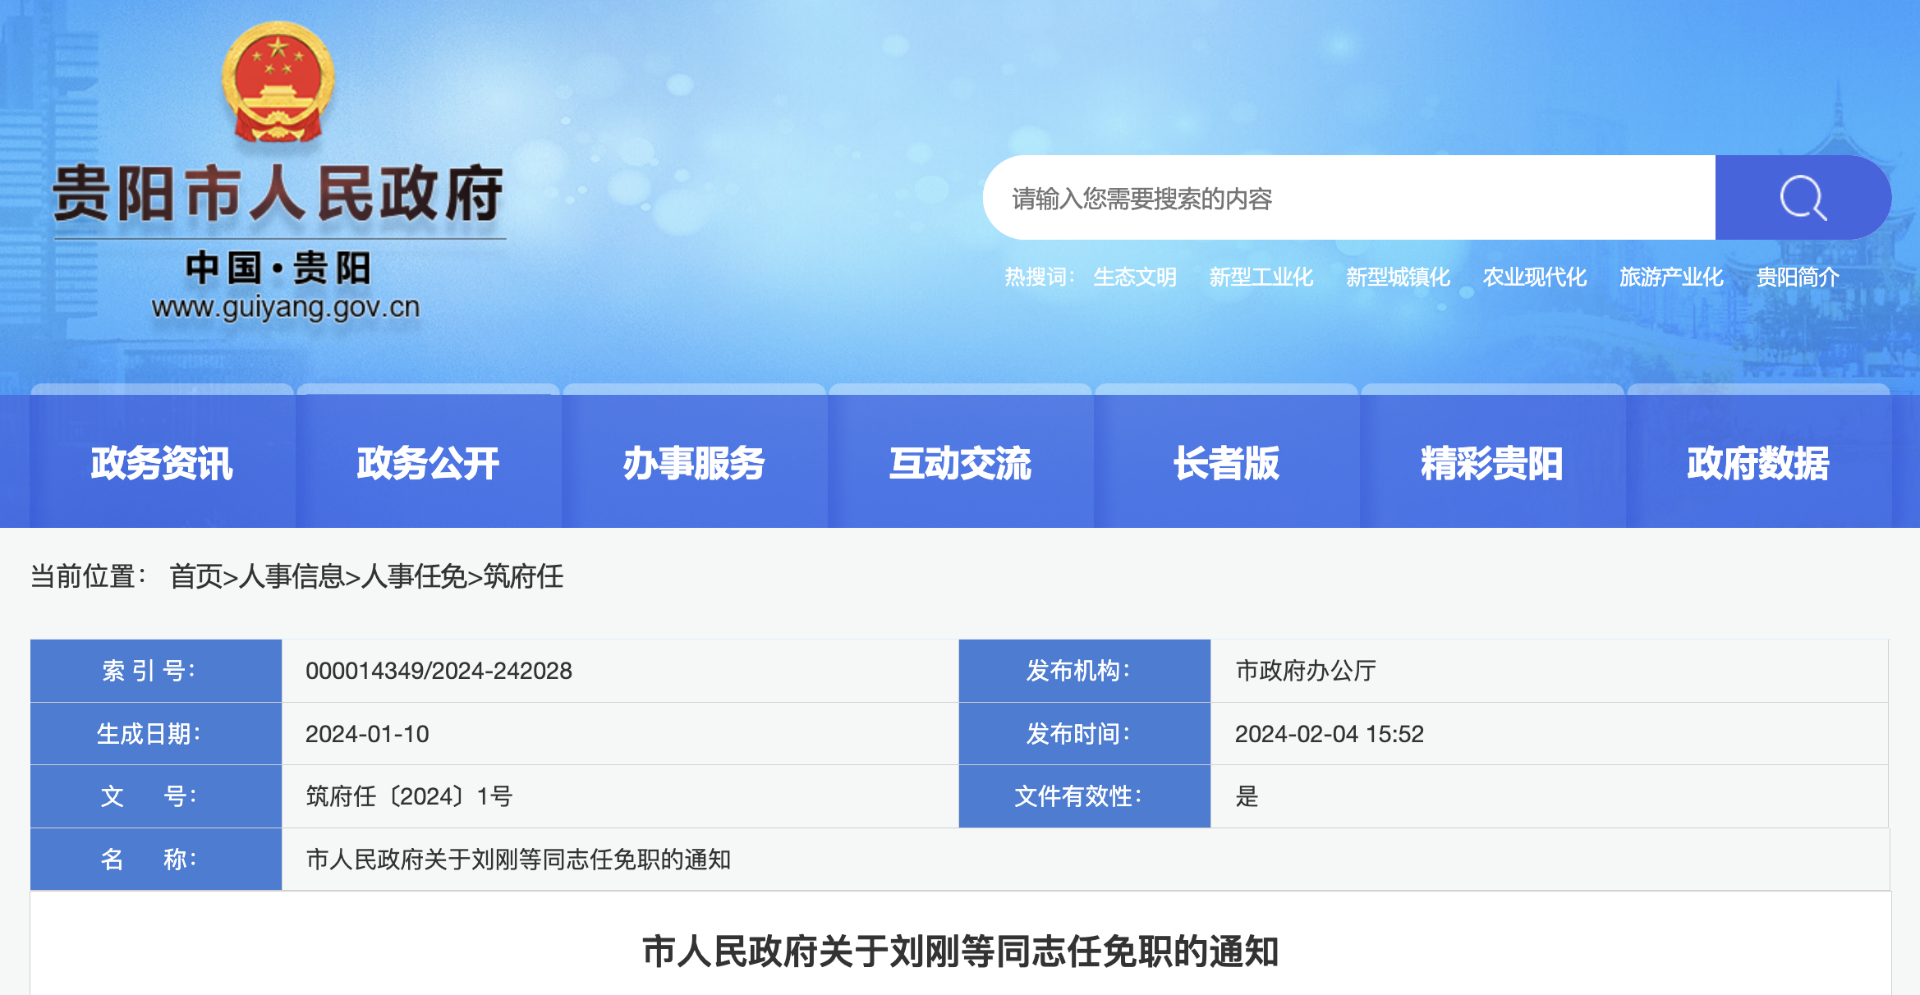1920x995 pixels.
Task: Click the 中国·贵阳 subtitle text
Action: point(278,268)
